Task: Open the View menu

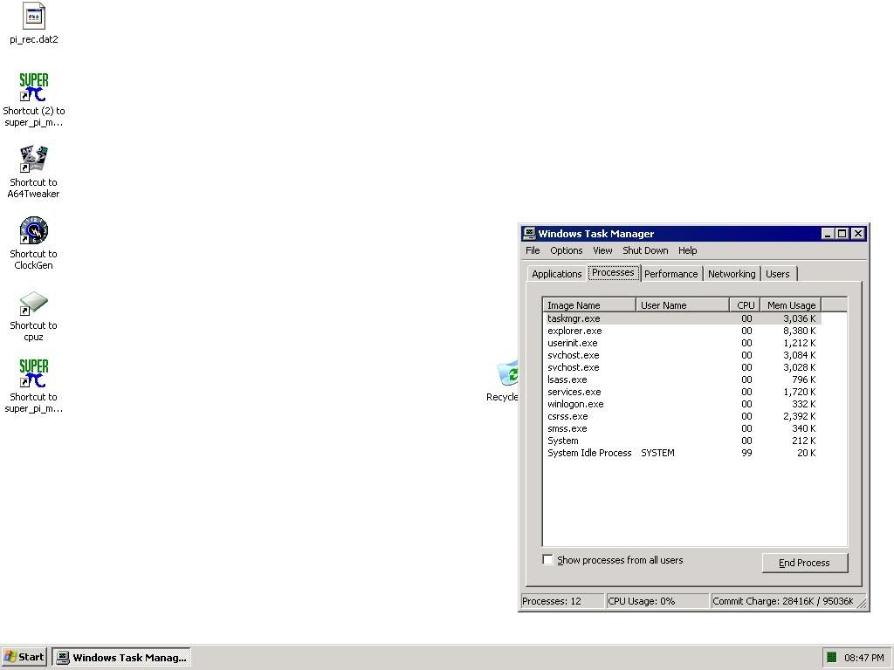Action: coord(602,250)
